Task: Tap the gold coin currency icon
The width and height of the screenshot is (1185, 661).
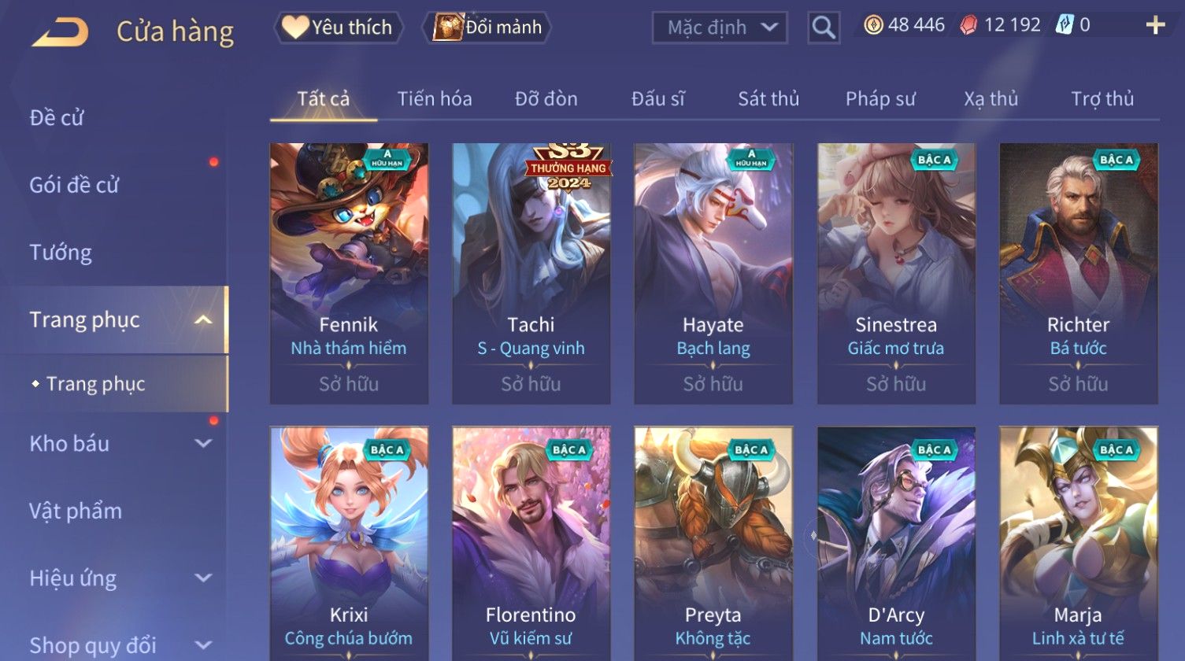Action: pos(873,26)
